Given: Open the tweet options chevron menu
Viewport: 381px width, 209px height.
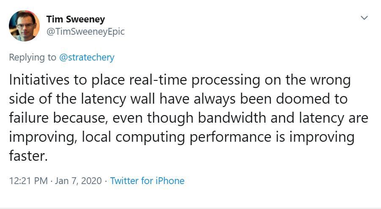Looking at the screenshot, I should pyautogui.click(x=364, y=18).
